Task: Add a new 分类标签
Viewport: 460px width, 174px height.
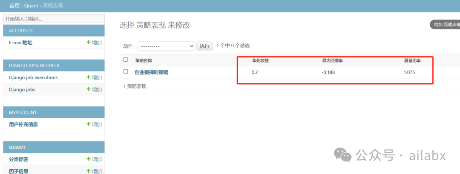Action: point(94,160)
